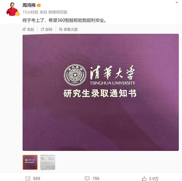
Task: Open the 888 reposts count
Action: pos(37,178)
